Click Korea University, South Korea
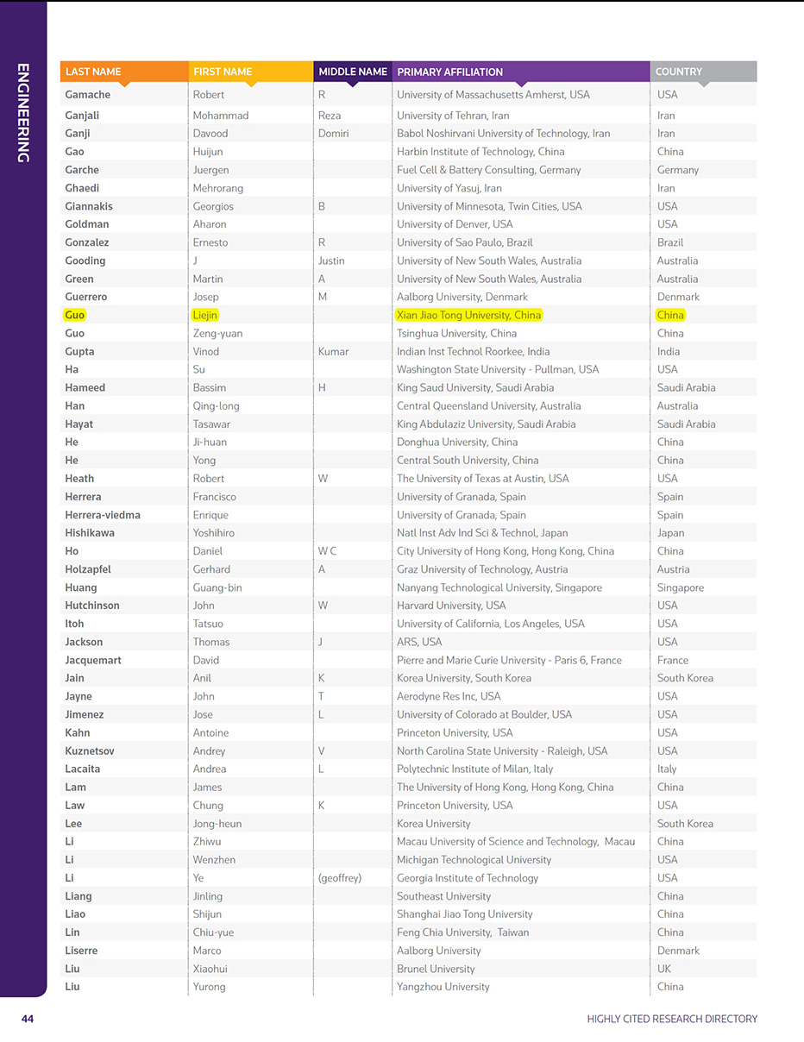 pos(464,678)
